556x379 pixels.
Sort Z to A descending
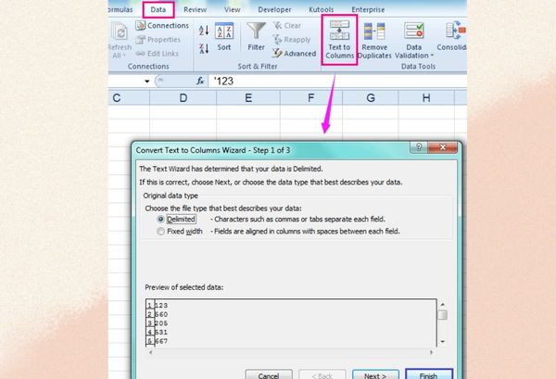(x=204, y=48)
